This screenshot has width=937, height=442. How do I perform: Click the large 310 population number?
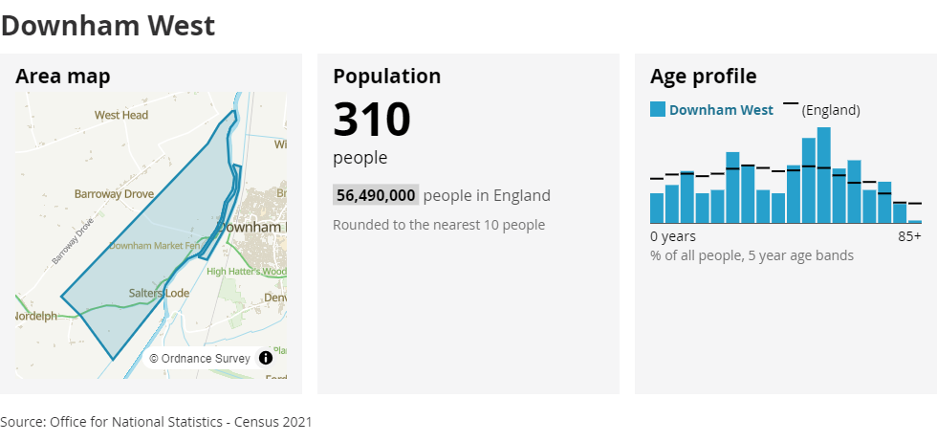[x=372, y=120]
